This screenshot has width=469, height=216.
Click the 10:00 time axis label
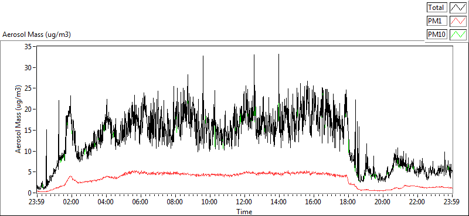click(x=210, y=202)
